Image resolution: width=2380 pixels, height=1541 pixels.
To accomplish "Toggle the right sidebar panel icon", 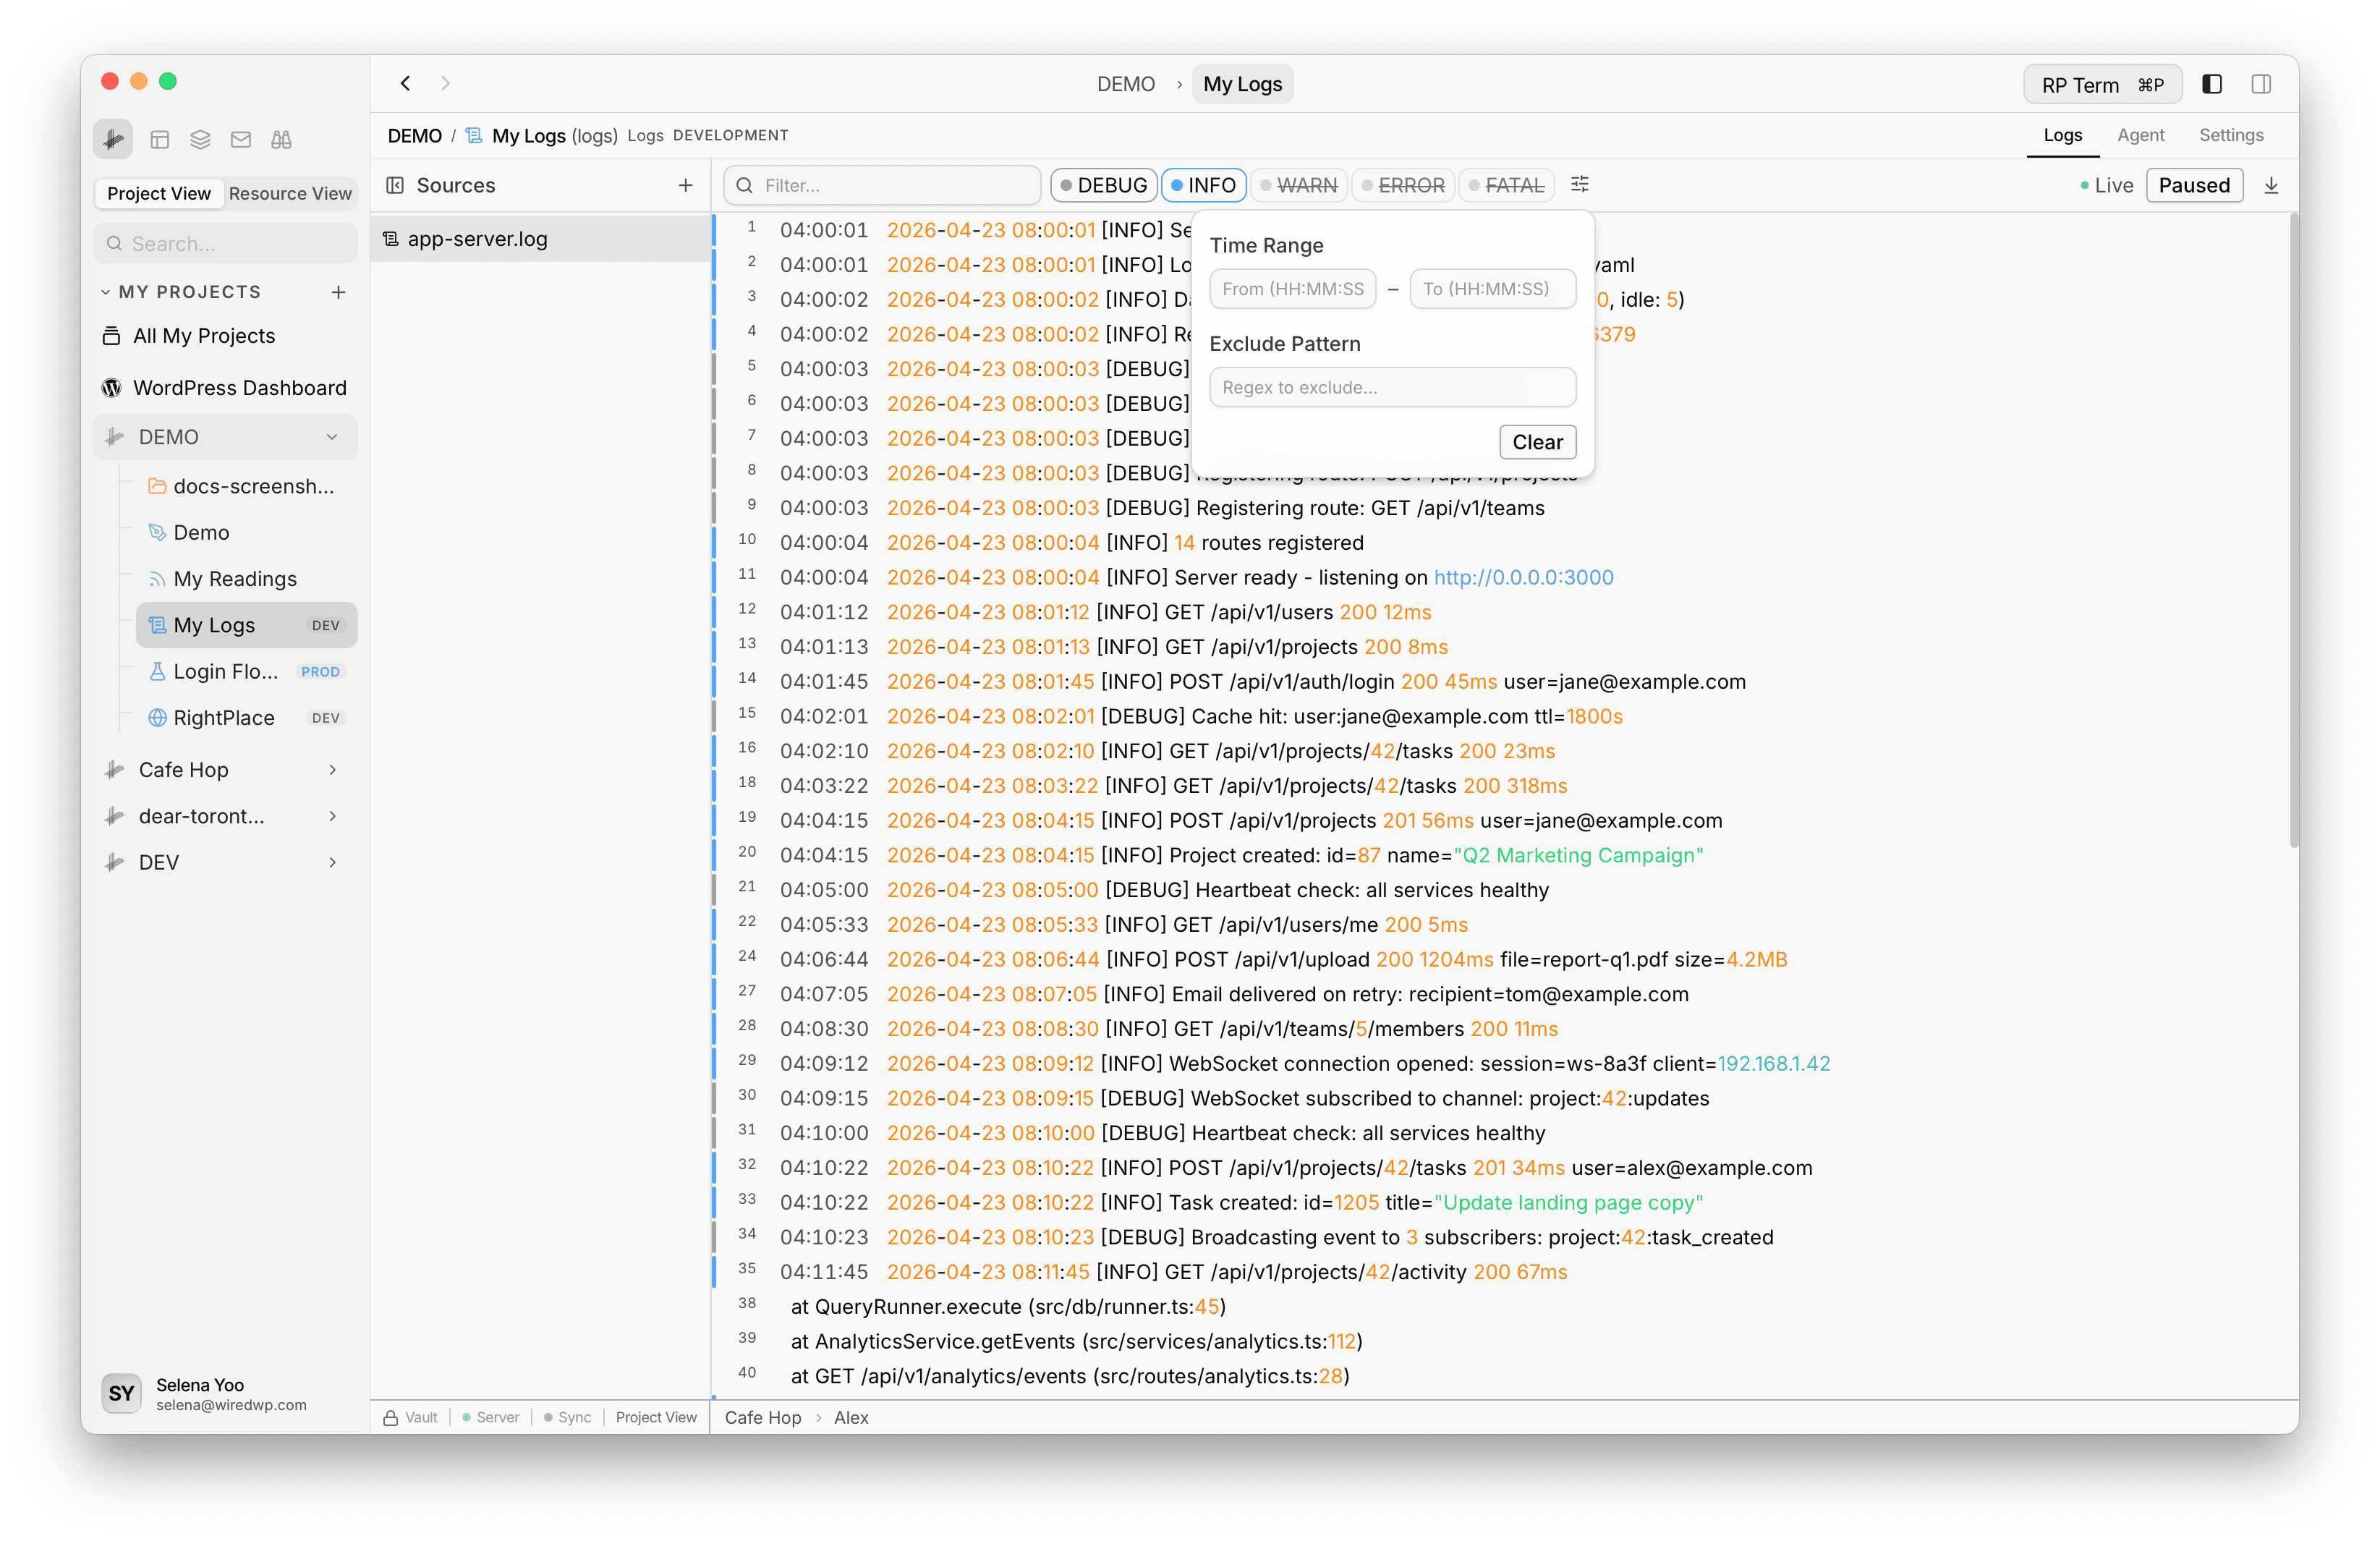I will click(2260, 84).
